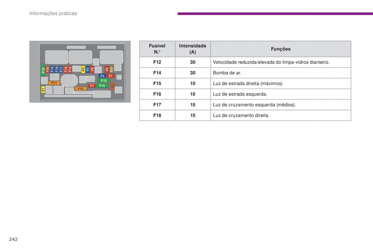The height and width of the screenshot is (248, 373).
Task: Click red fuse F15 in the diagram
Action: (x=70, y=69)
